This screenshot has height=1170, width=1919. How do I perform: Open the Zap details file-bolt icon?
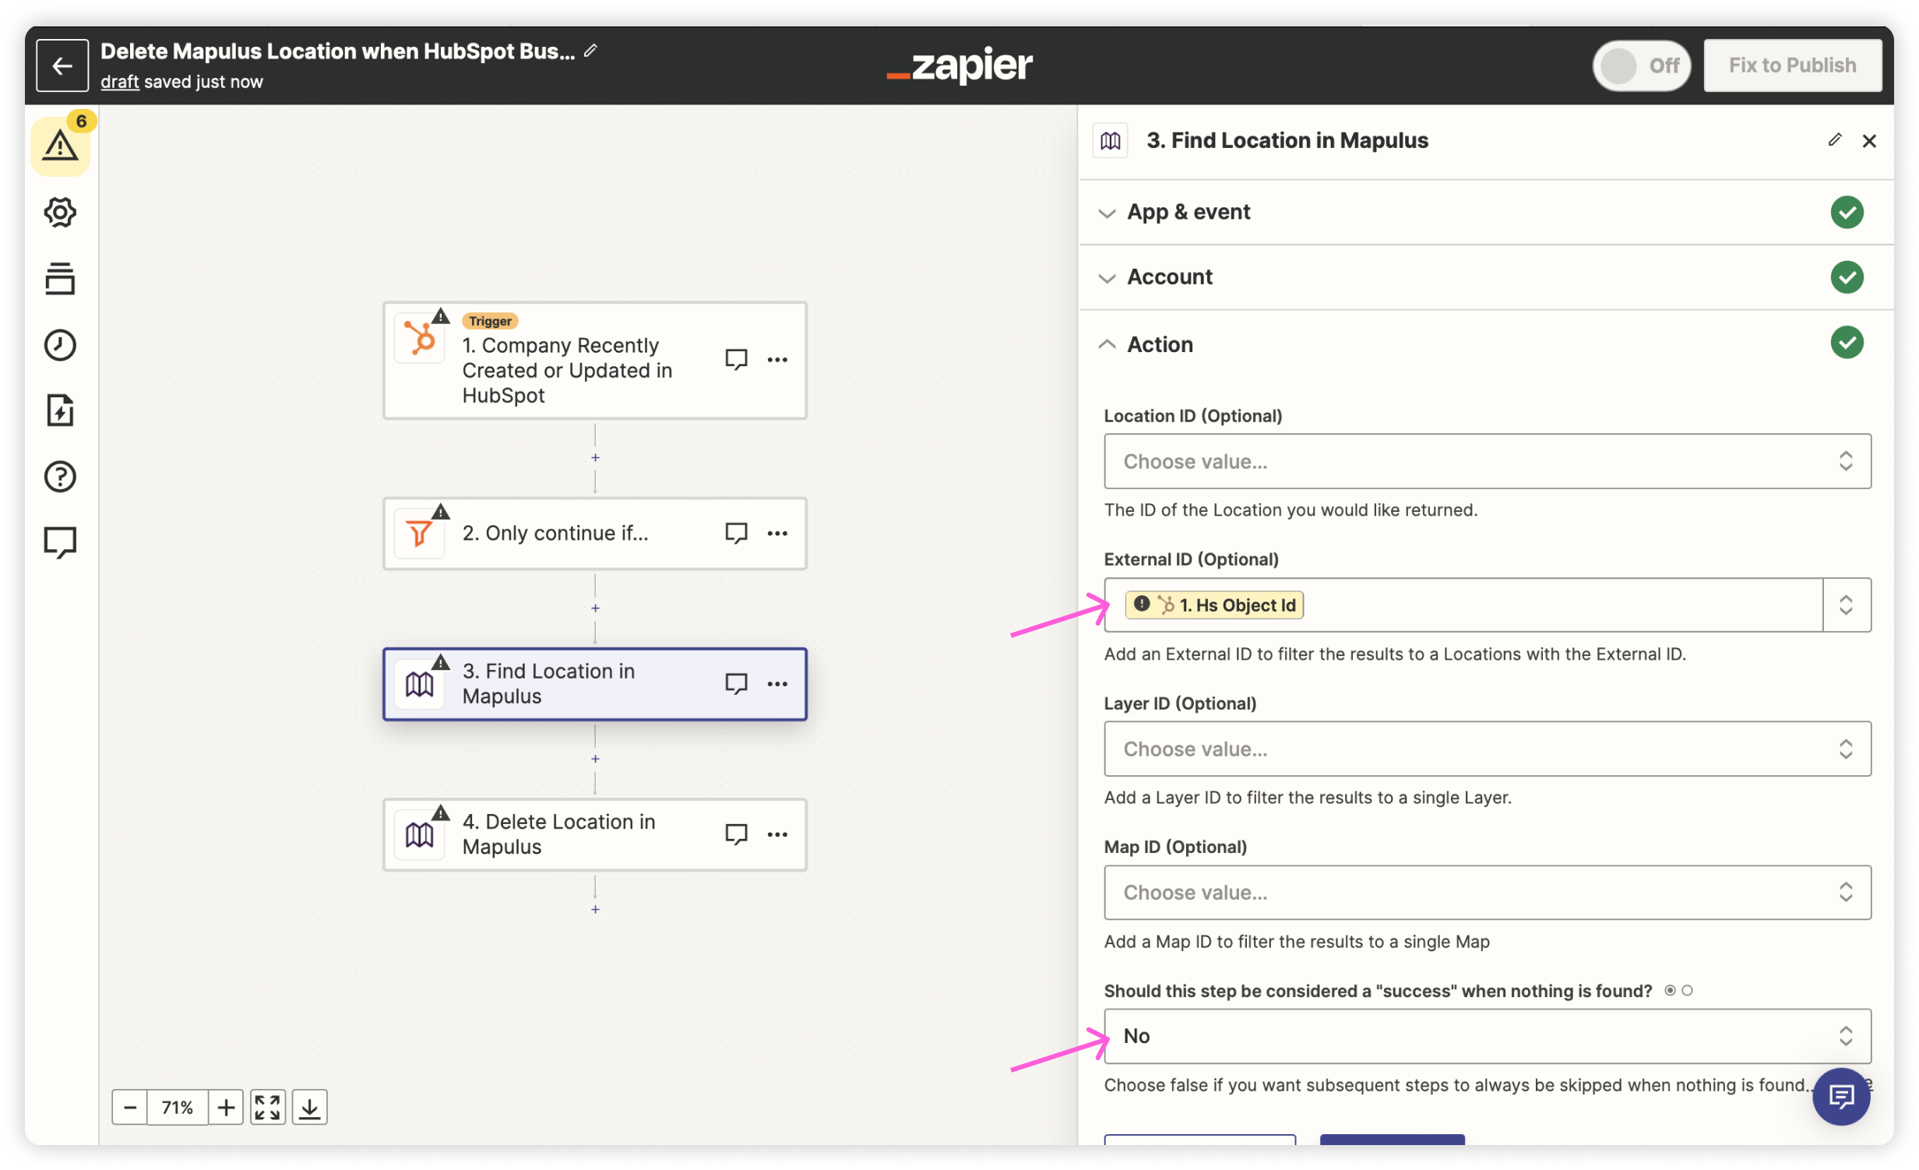tap(60, 411)
